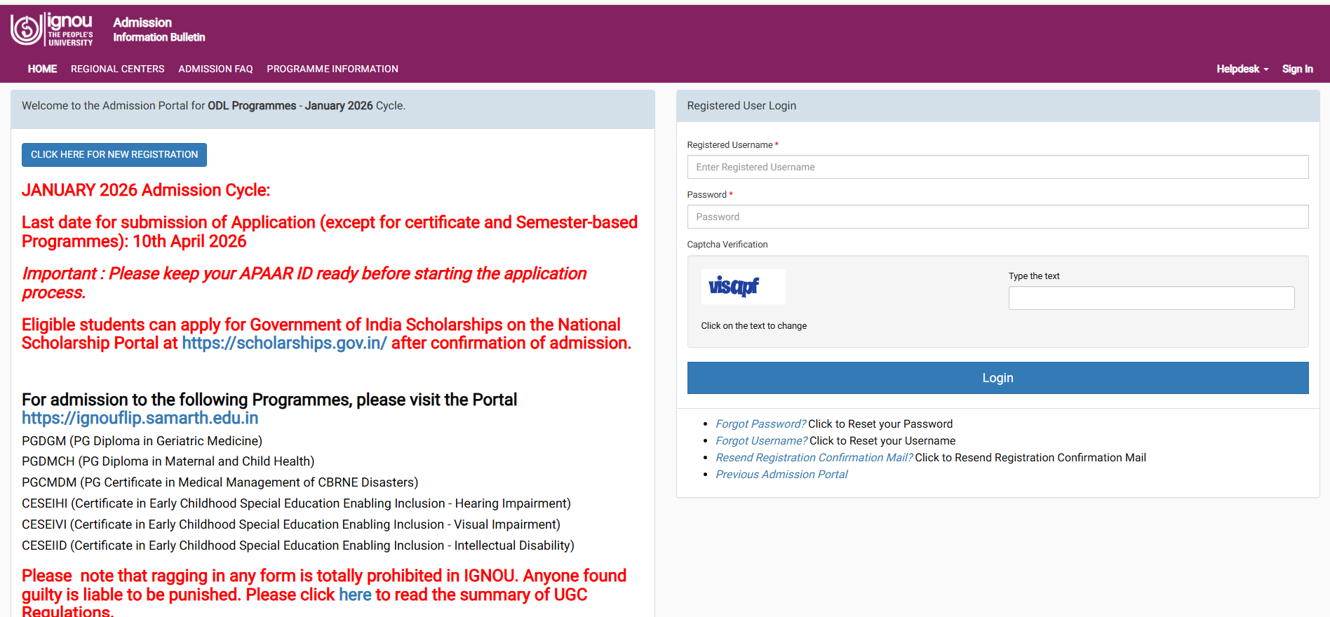Open the Previous Admission Portal link
Image resolution: width=1330 pixels, height=617 pixels.
(781, 474)
